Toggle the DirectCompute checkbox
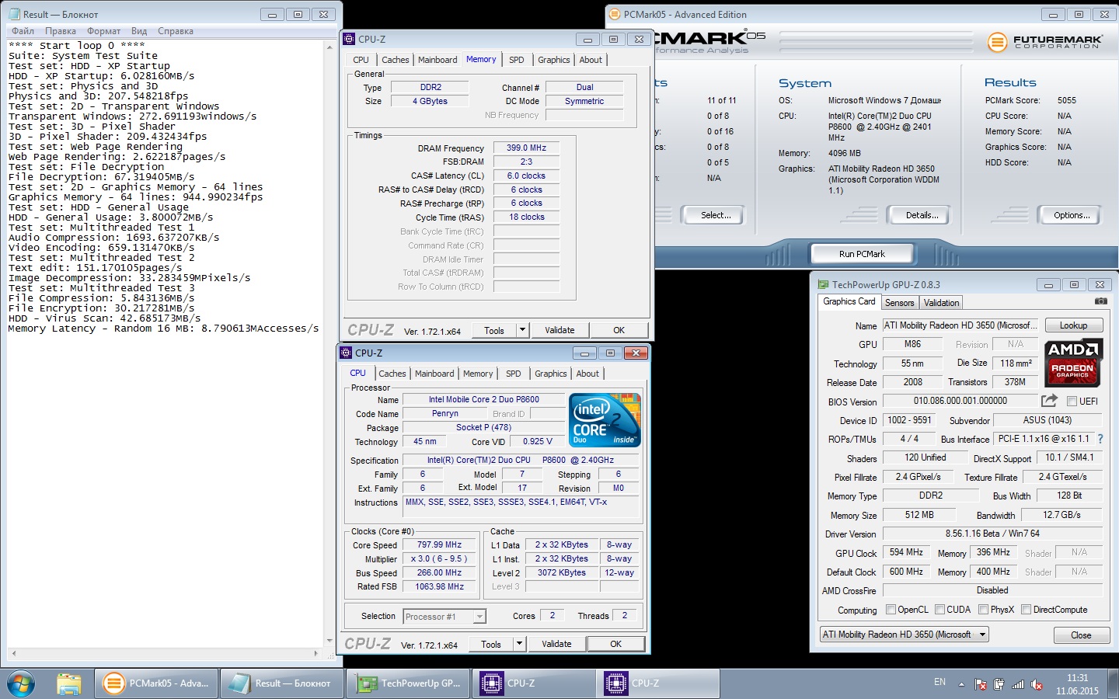The height and width of the screenshot is (699, 1119). 1026,610
